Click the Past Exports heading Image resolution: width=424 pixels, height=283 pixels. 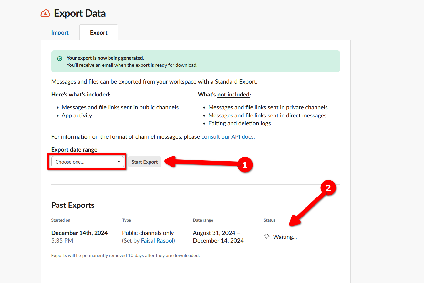click(x=73, y=205)
